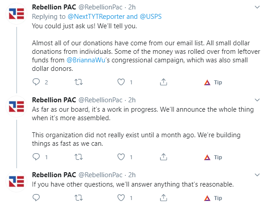This screenshot has height=205, width=266.
Task: Open the third tweet's chevron menu
Action: point(257,175)
